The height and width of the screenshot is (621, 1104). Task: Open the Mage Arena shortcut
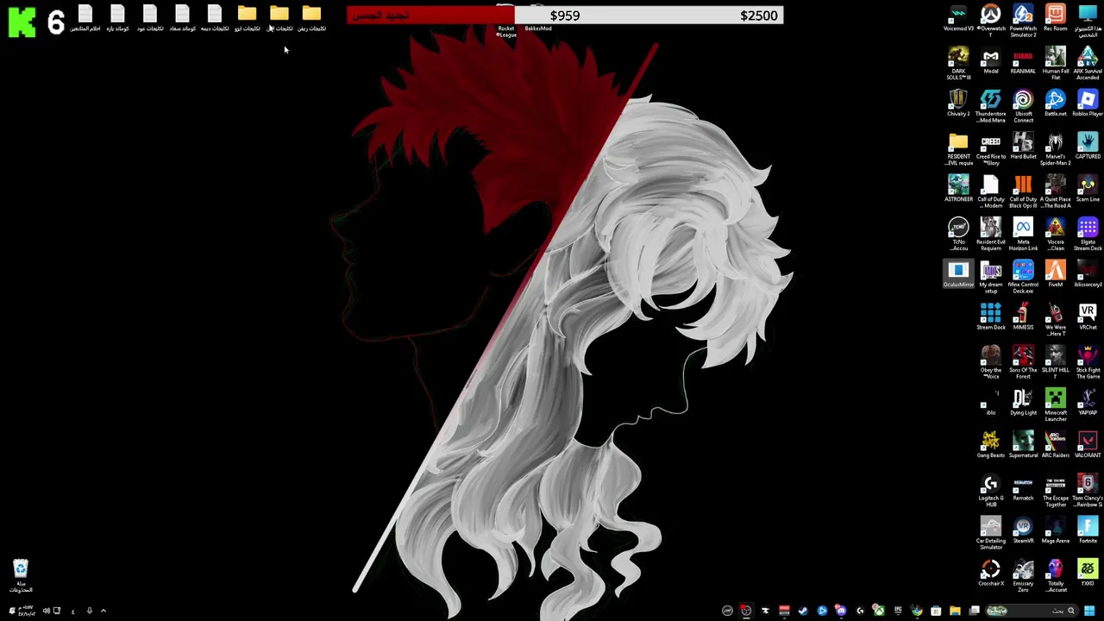coord(1055,530)
